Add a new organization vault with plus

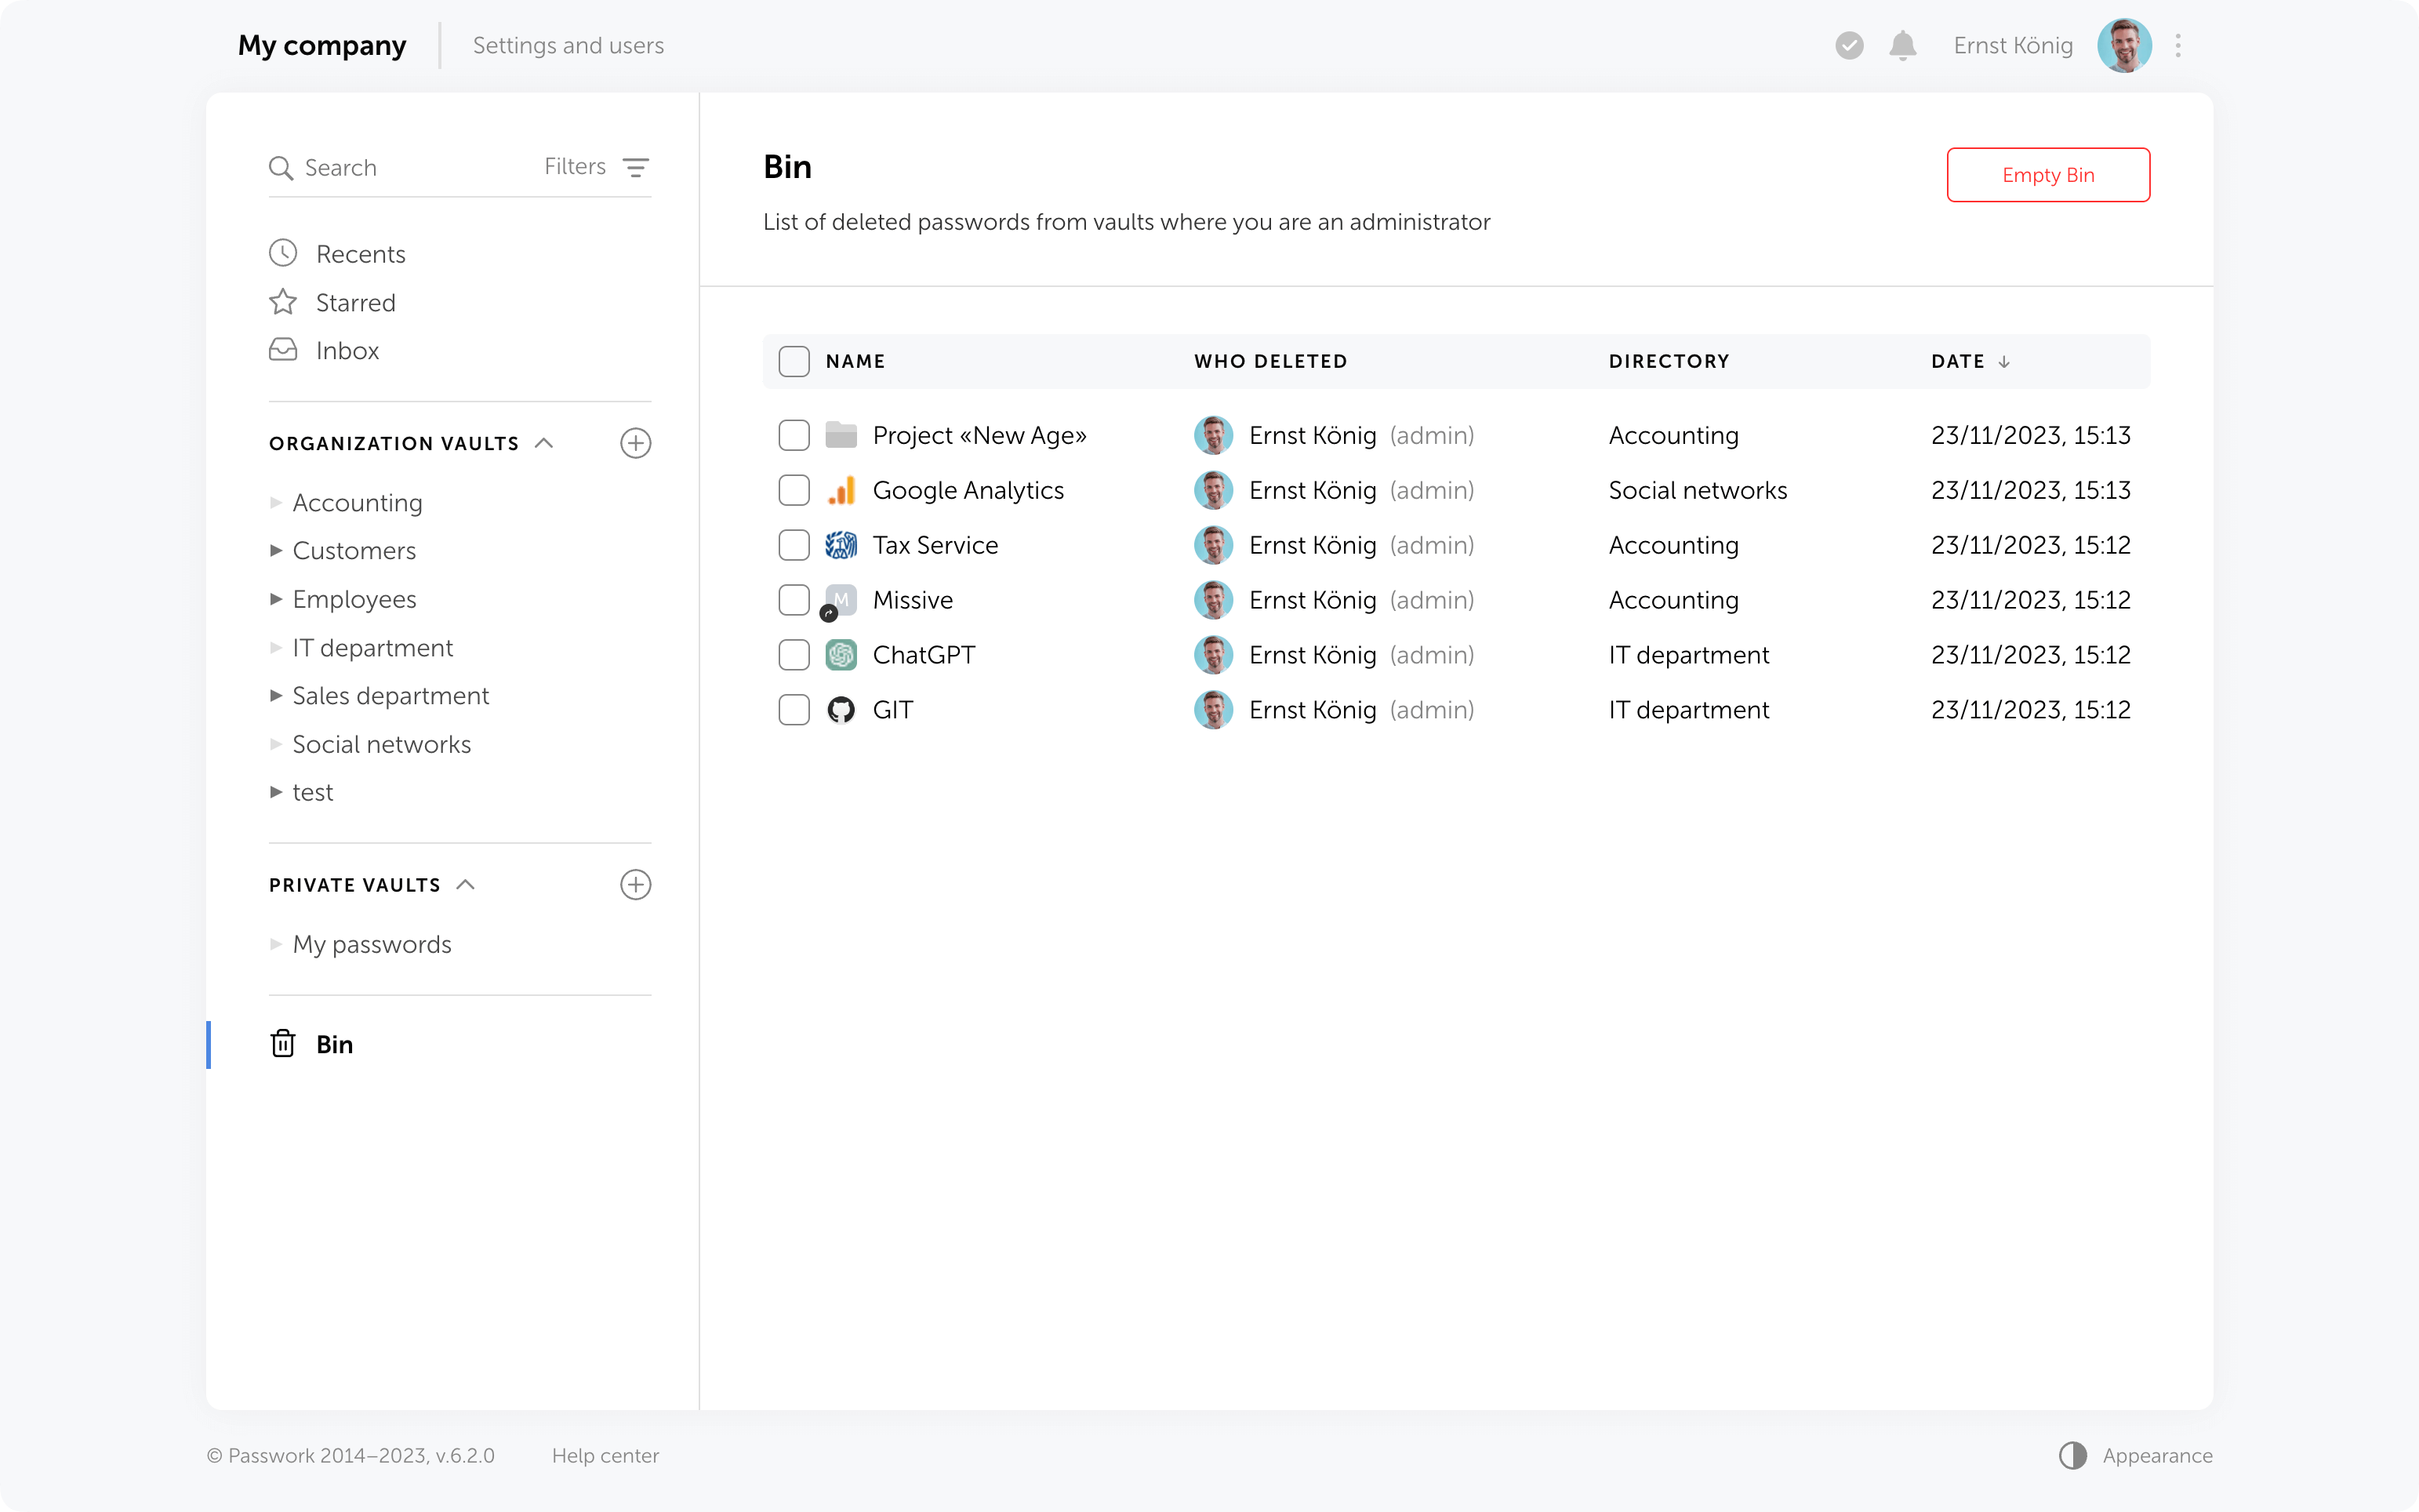(636, 443)
